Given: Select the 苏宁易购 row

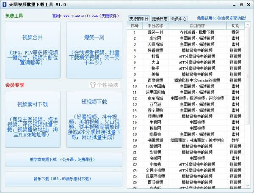Looking at the screenshot, I should coord(186,110).
